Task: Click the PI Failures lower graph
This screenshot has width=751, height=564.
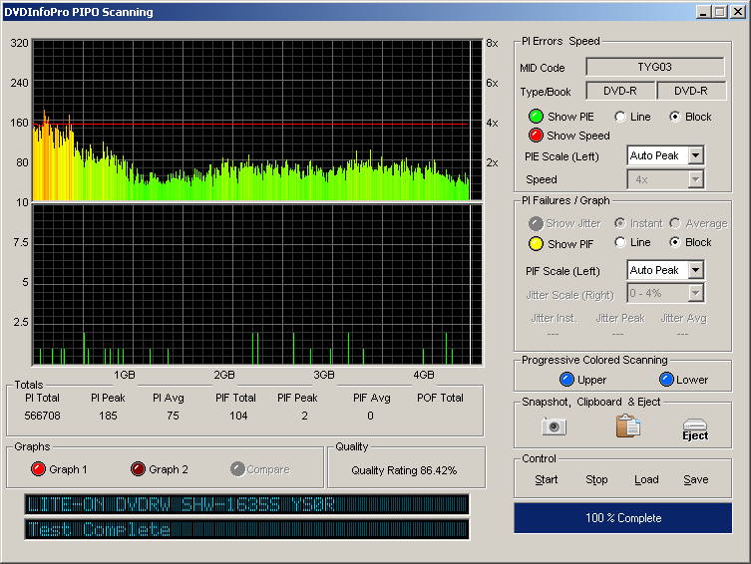Action: [257, 285]
